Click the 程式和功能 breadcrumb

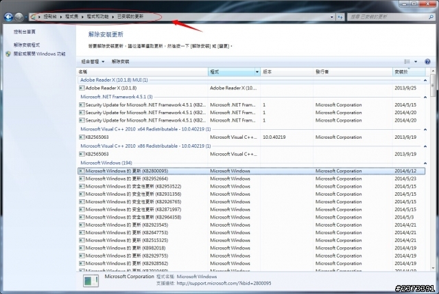97,16
